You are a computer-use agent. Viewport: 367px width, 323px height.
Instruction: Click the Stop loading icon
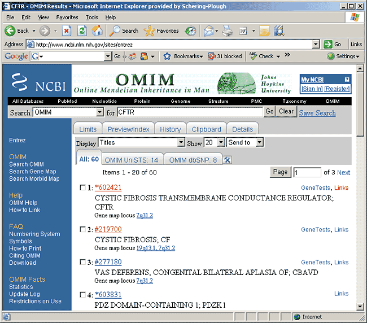click(x=67, y=30)
